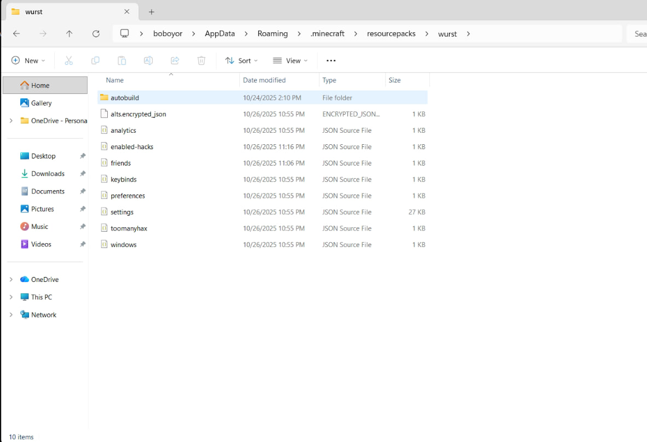The width and height of the screenshot is (647, 442).
Task: Add a new tab with plus button
Action: click(152, 11)
